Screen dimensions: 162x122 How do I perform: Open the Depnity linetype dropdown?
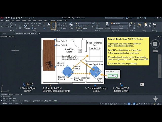coord(119,26)
